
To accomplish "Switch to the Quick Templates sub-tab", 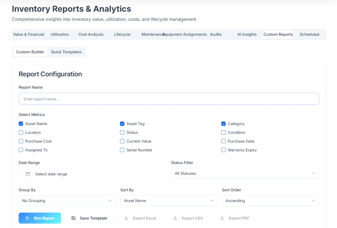I will [66, 52].
